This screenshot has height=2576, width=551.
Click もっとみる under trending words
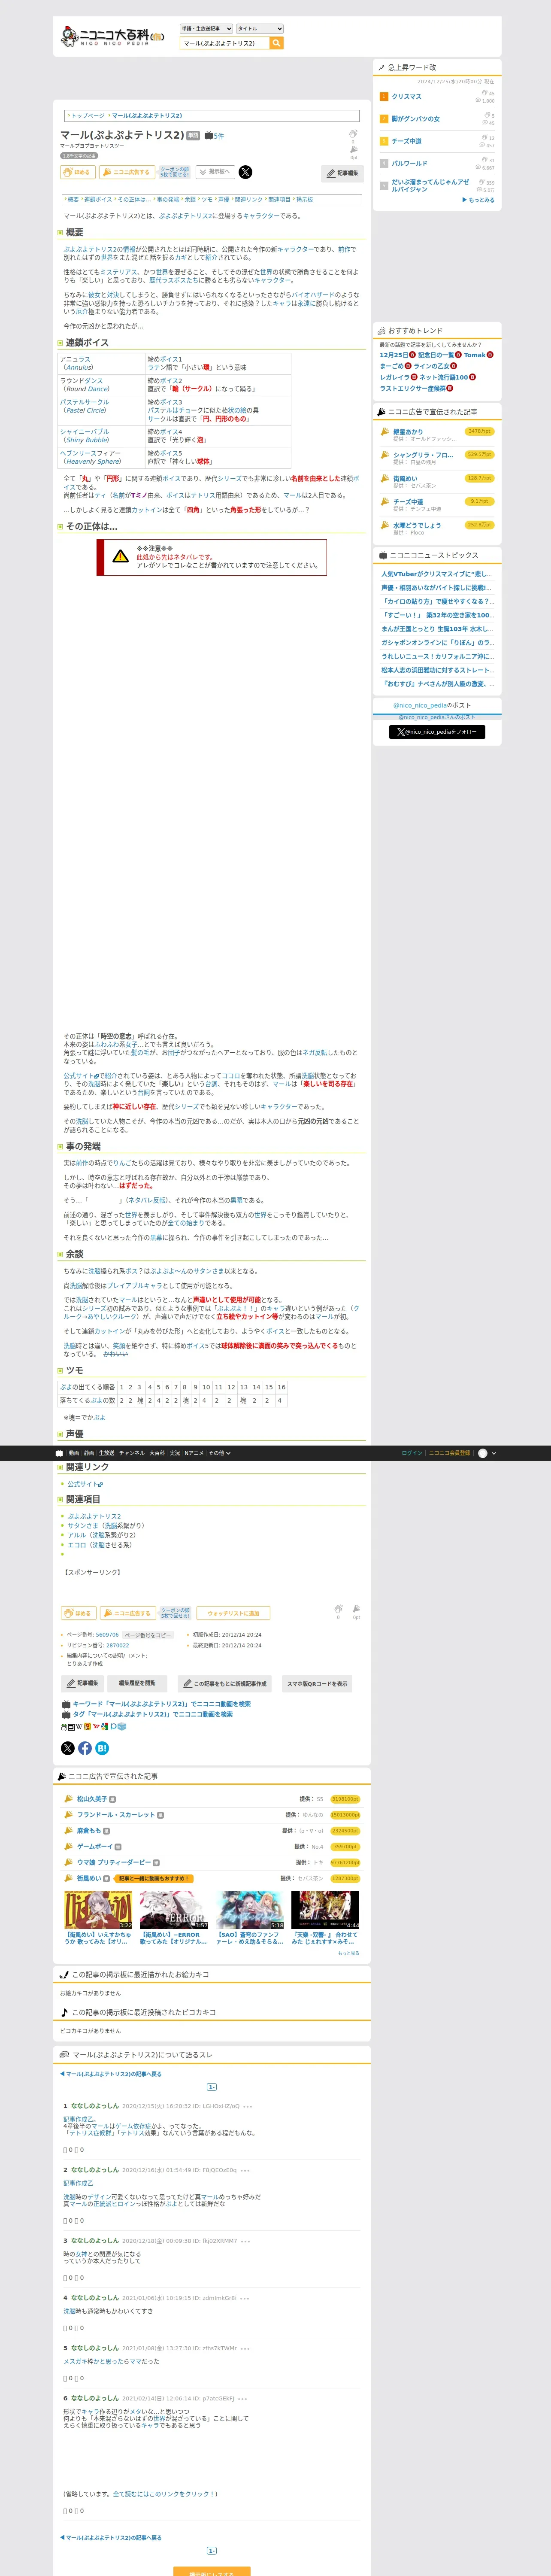click(478, 200)
